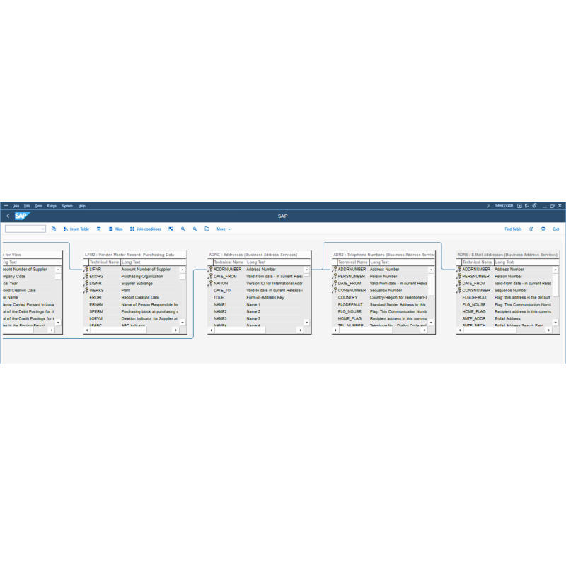Open the Join menu

(x=16, y=204)
